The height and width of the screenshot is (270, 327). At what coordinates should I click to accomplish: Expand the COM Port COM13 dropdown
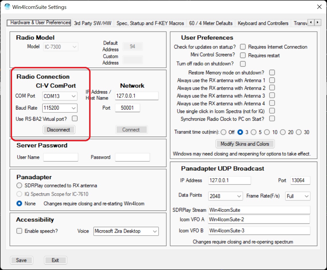[60, 96]
